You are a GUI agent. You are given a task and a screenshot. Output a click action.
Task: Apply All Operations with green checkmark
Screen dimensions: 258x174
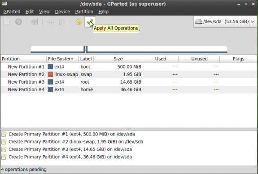tap(90, 21)
